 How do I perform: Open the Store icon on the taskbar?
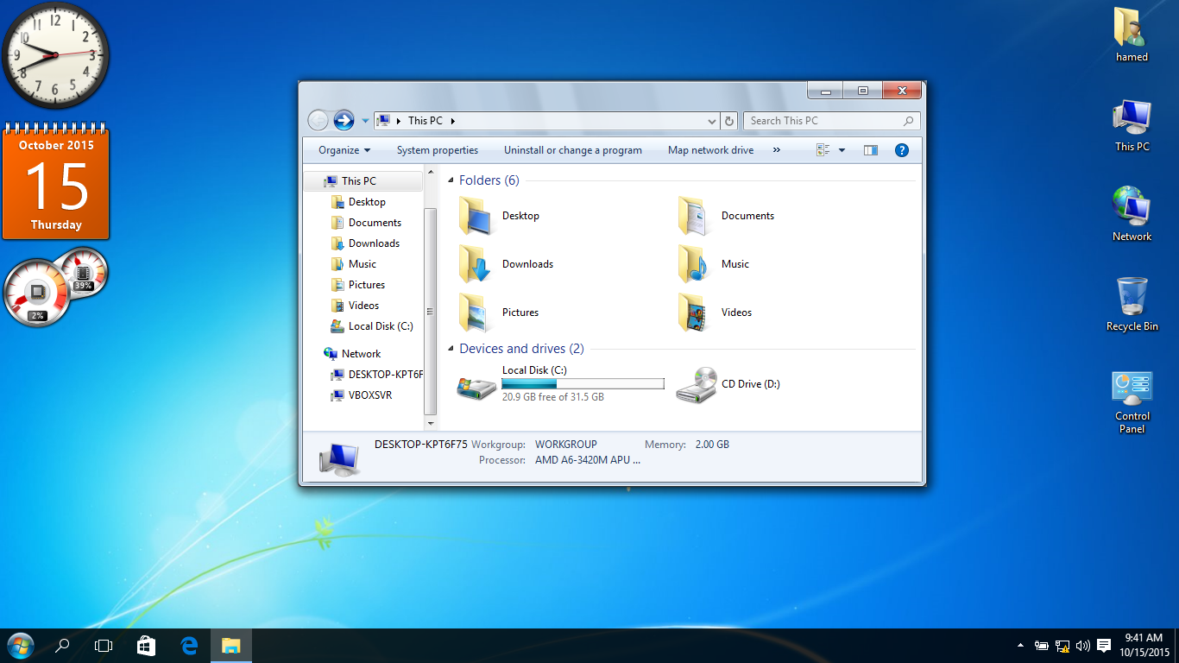[x=146, y=645]
